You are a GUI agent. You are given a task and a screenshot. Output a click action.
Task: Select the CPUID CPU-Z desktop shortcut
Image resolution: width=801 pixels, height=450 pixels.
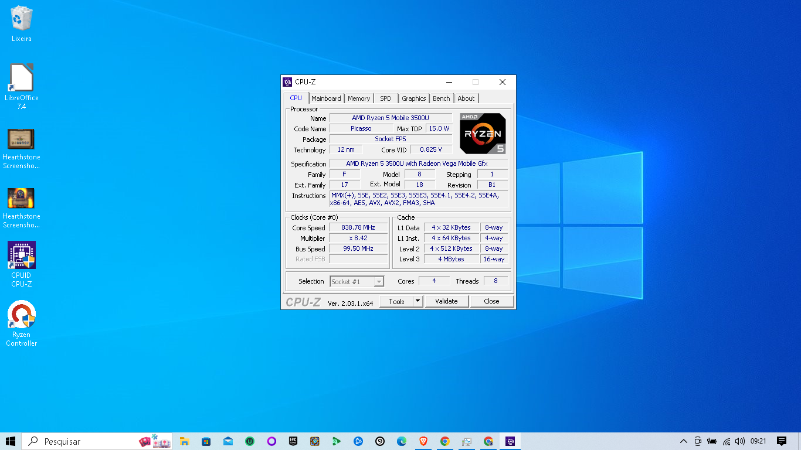pos(22,264)
